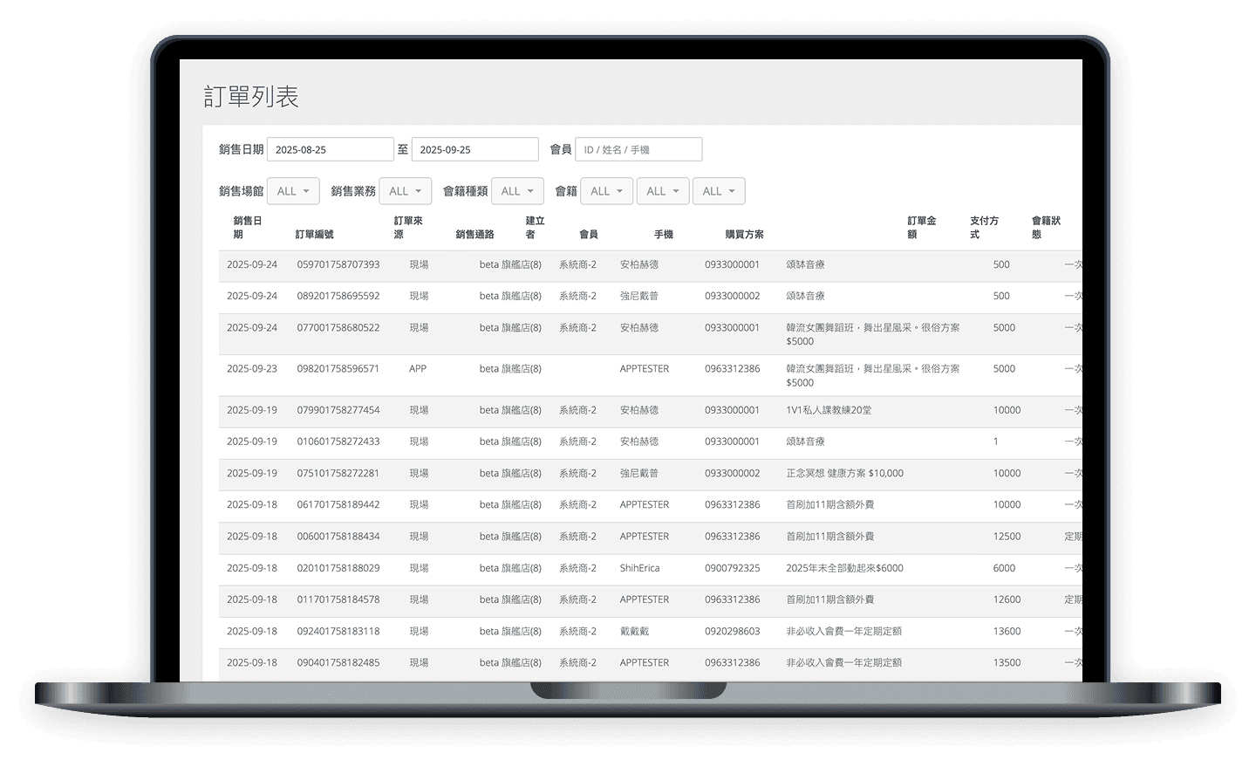The image size is (1256, 760).
Task: Click the 訂單金額 column header
Action: click(922, 227)
